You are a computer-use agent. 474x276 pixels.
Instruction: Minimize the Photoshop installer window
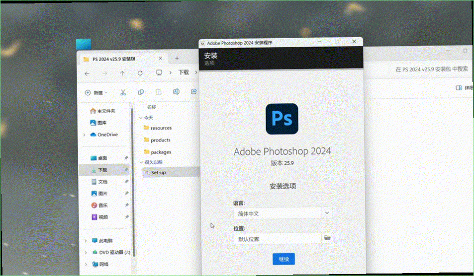click(320, 42)
